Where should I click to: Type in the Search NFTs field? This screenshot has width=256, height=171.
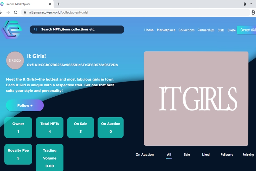[x=80, y=30]
